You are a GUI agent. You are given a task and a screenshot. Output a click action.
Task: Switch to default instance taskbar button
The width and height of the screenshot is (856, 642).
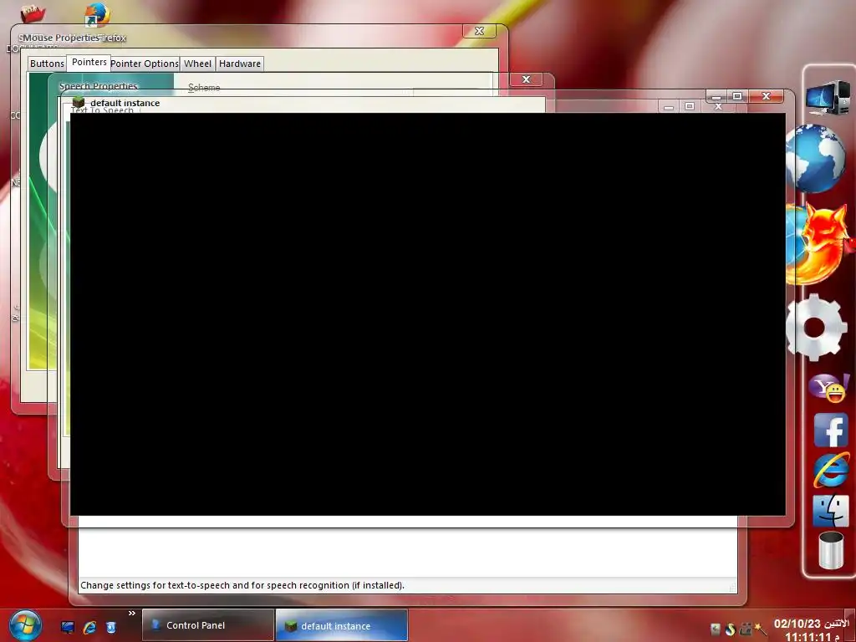coord(342,625)
